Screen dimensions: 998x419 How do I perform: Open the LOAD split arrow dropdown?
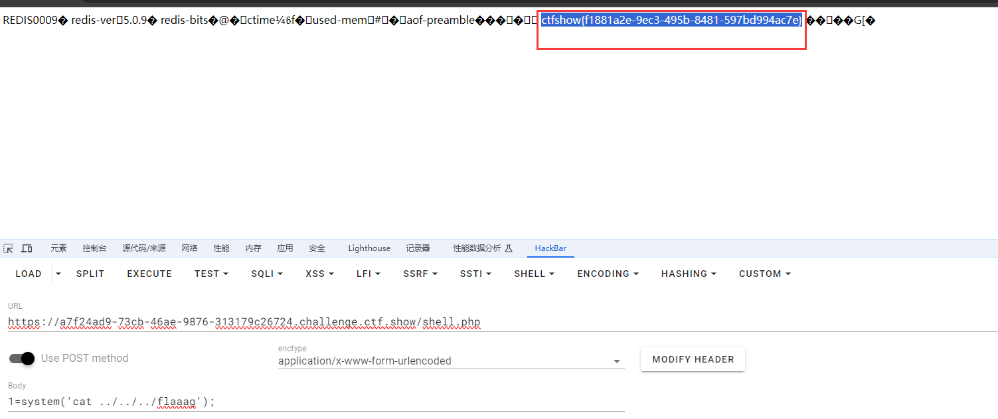pyautogui.click(x=58, y=274)
